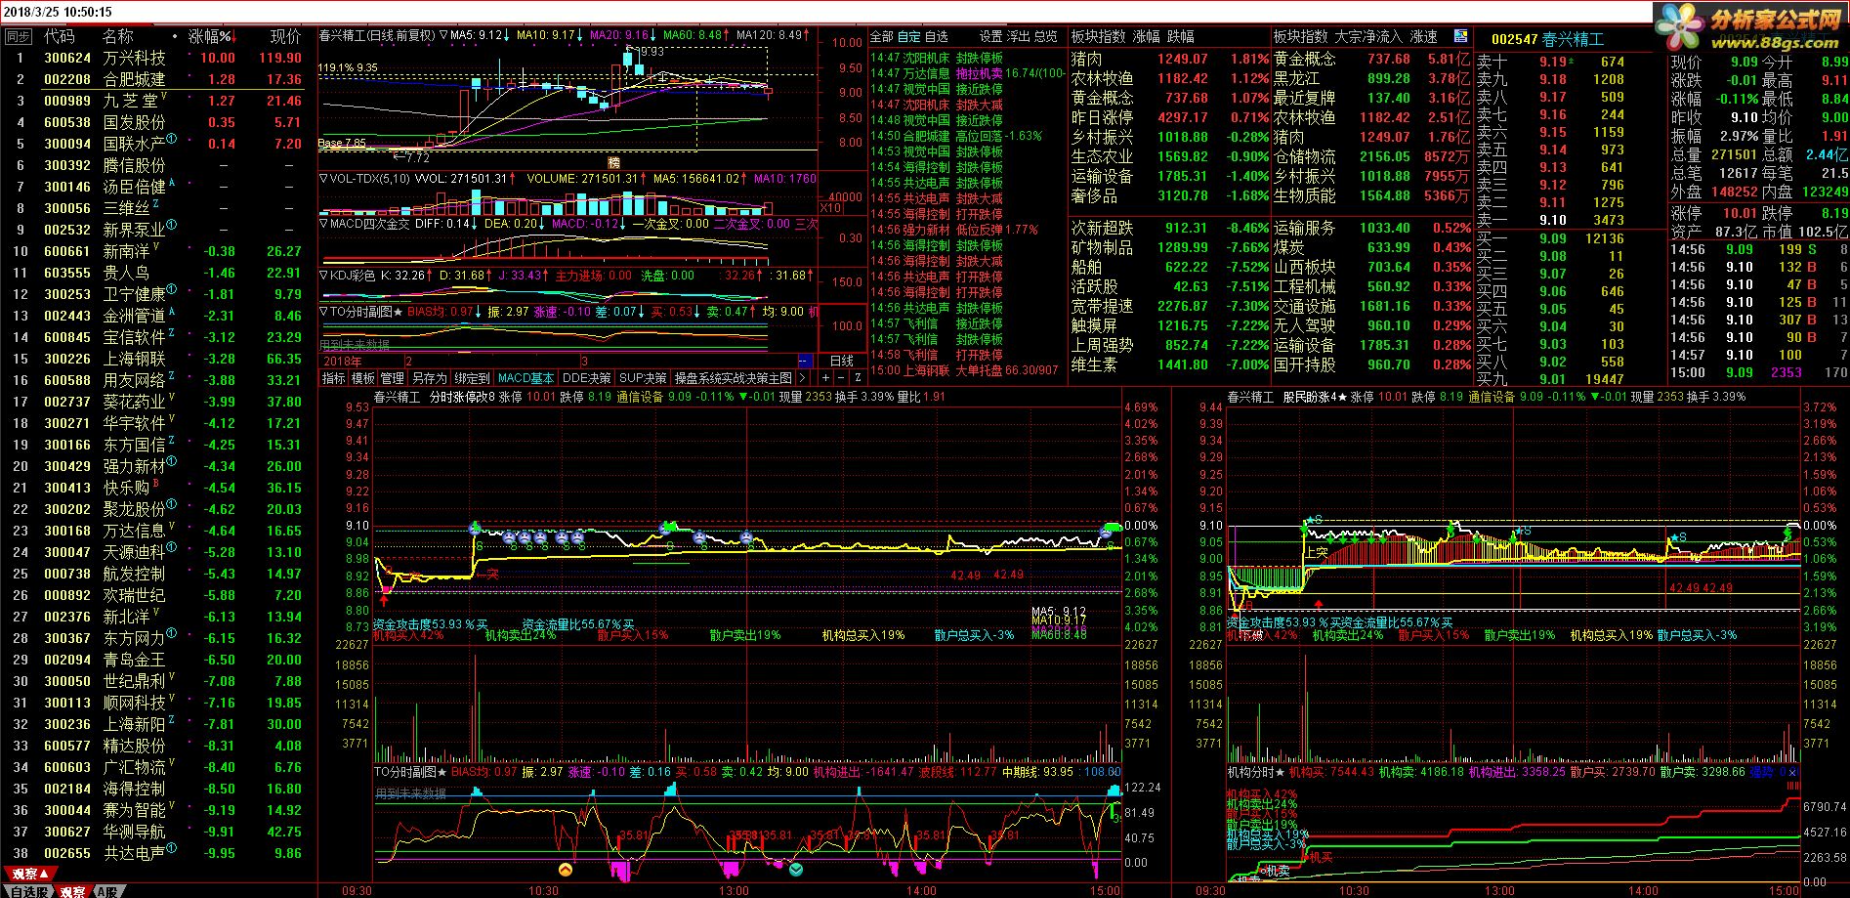Screen dimensions: 1850x898
Task: Click the 绑定到 bind-to button
Action: pyautogui.click(x=472, y=378)
